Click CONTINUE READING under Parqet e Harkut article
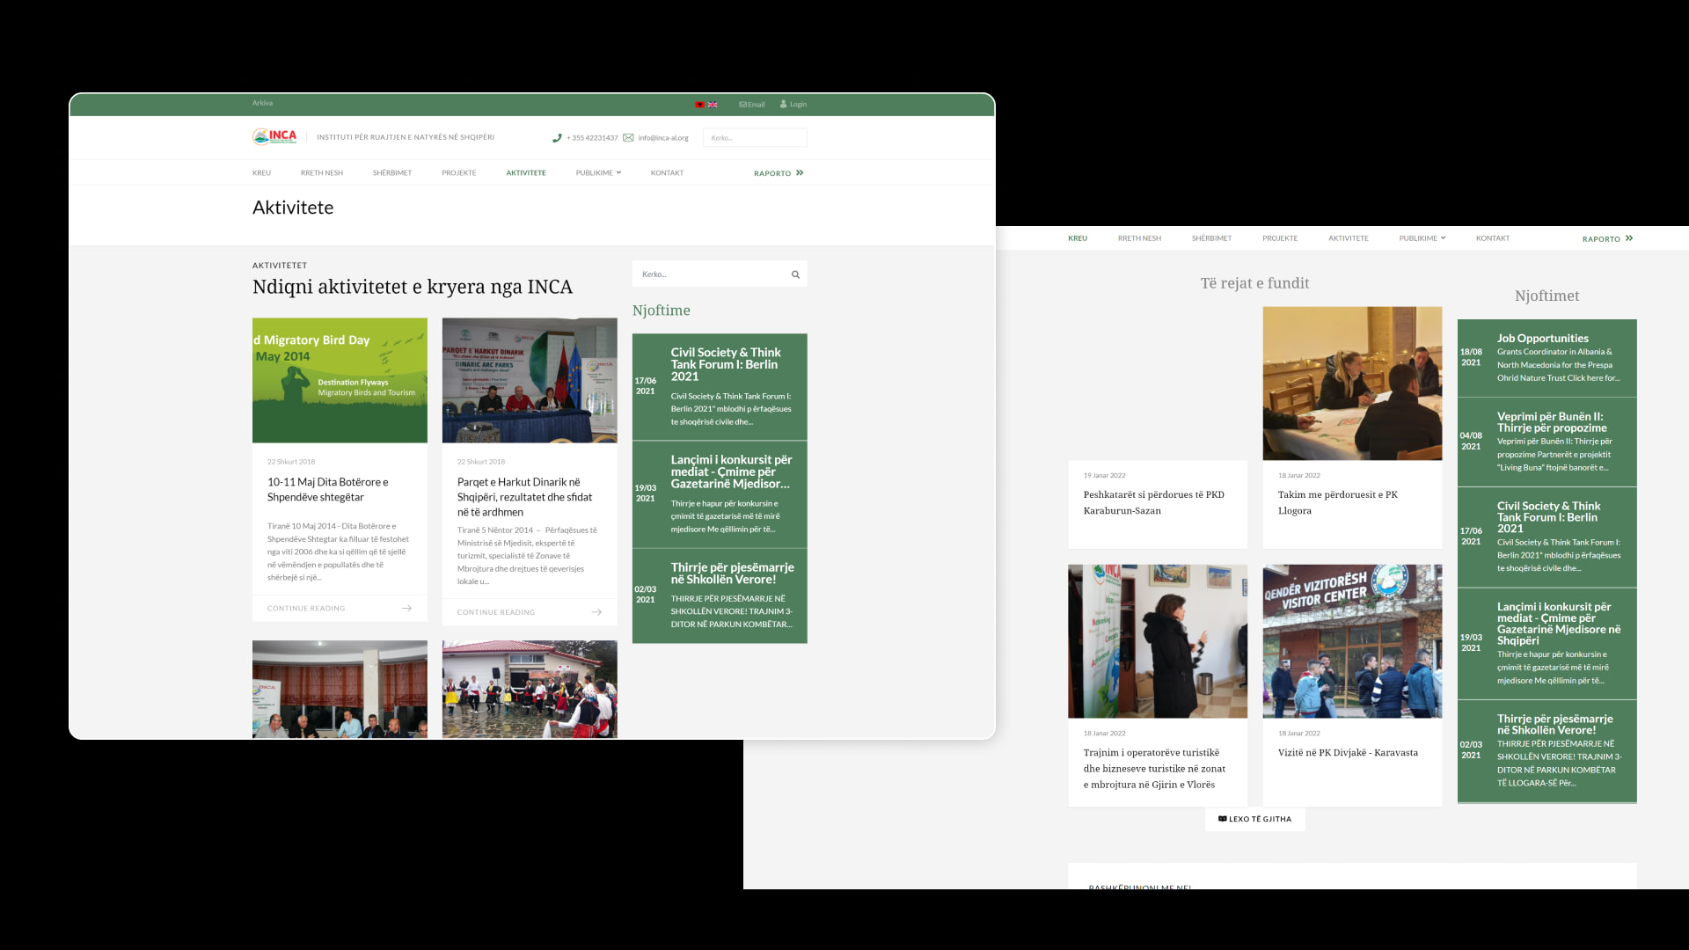 (496, 612)
